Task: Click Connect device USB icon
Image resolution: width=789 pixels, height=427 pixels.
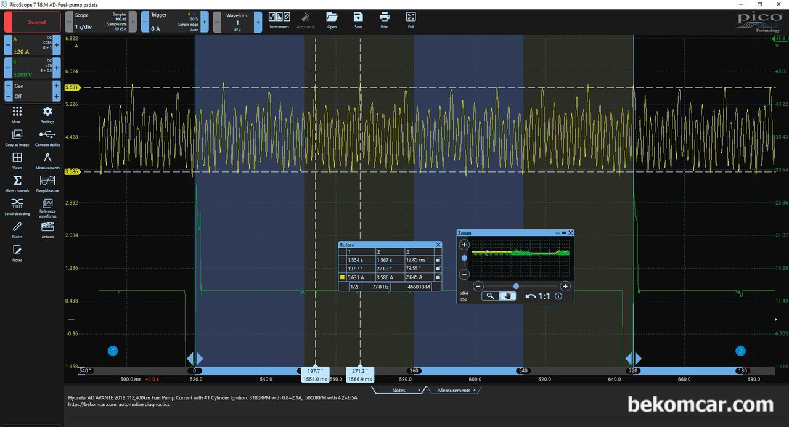Action: [47, 137]
